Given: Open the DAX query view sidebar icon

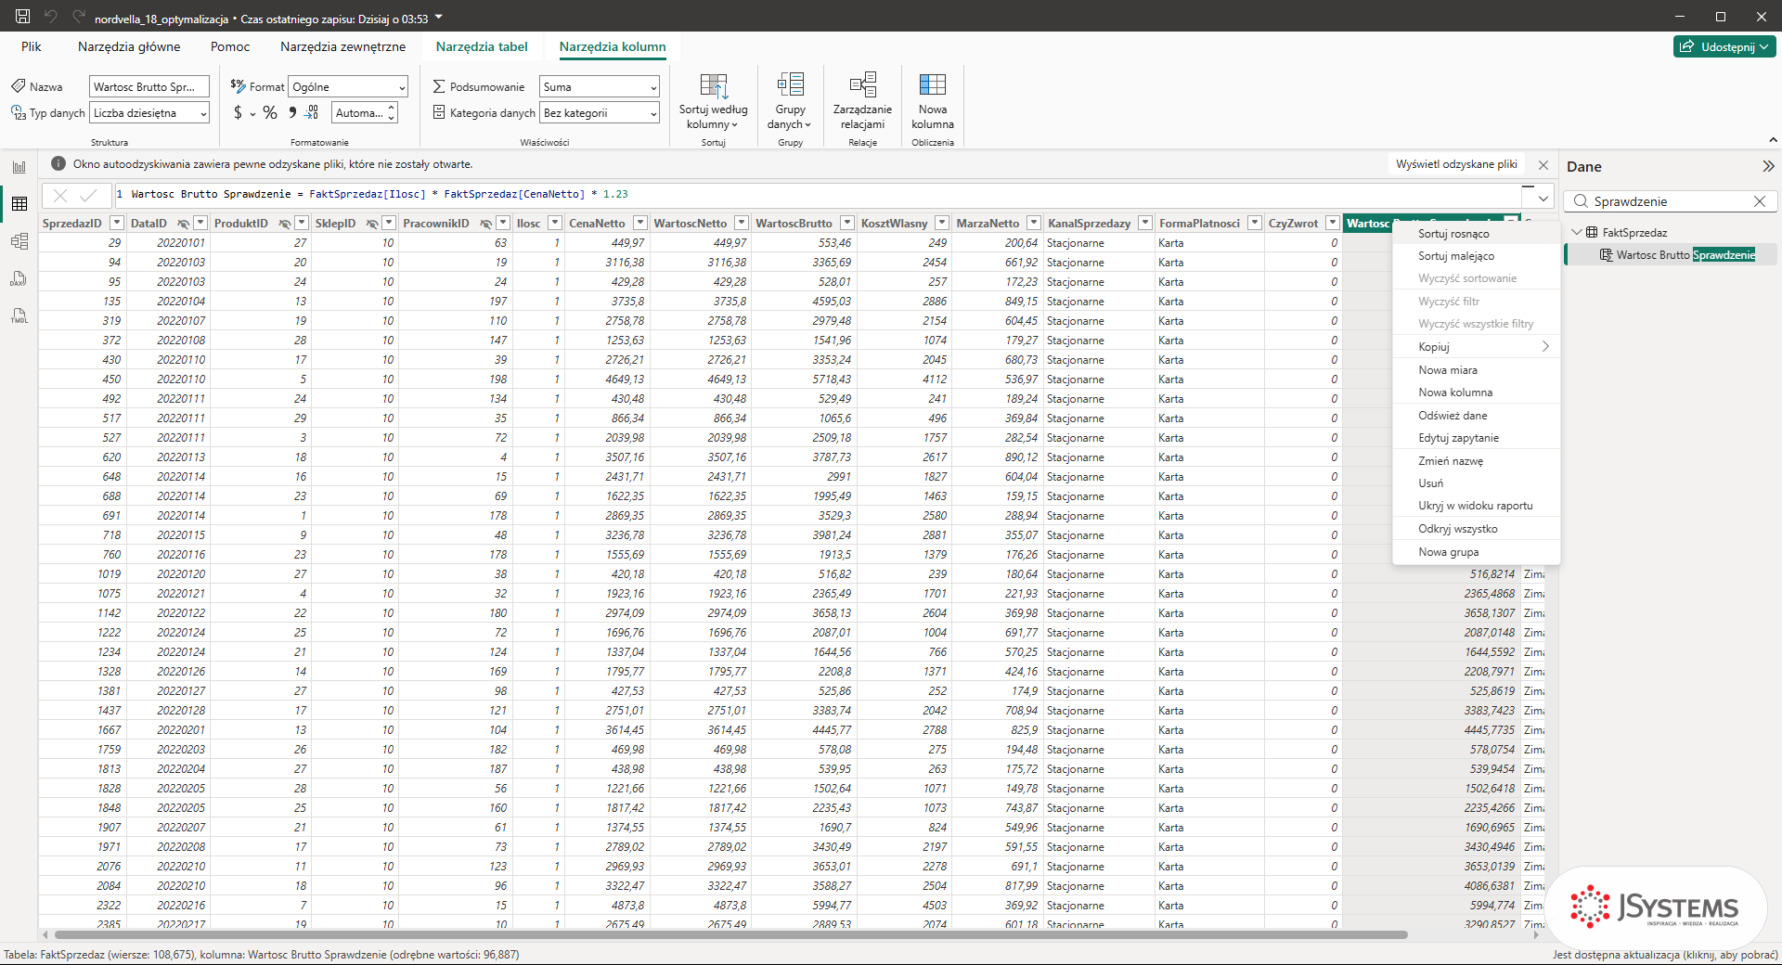Looking at the screenshot, I should click(19, 278).
